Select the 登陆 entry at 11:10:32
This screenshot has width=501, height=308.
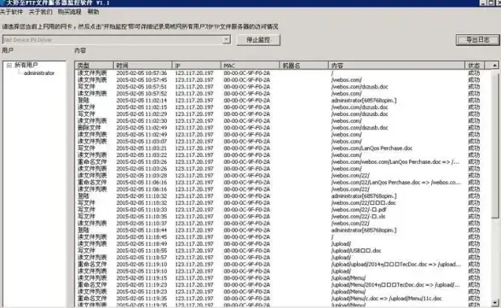(83, 195)
